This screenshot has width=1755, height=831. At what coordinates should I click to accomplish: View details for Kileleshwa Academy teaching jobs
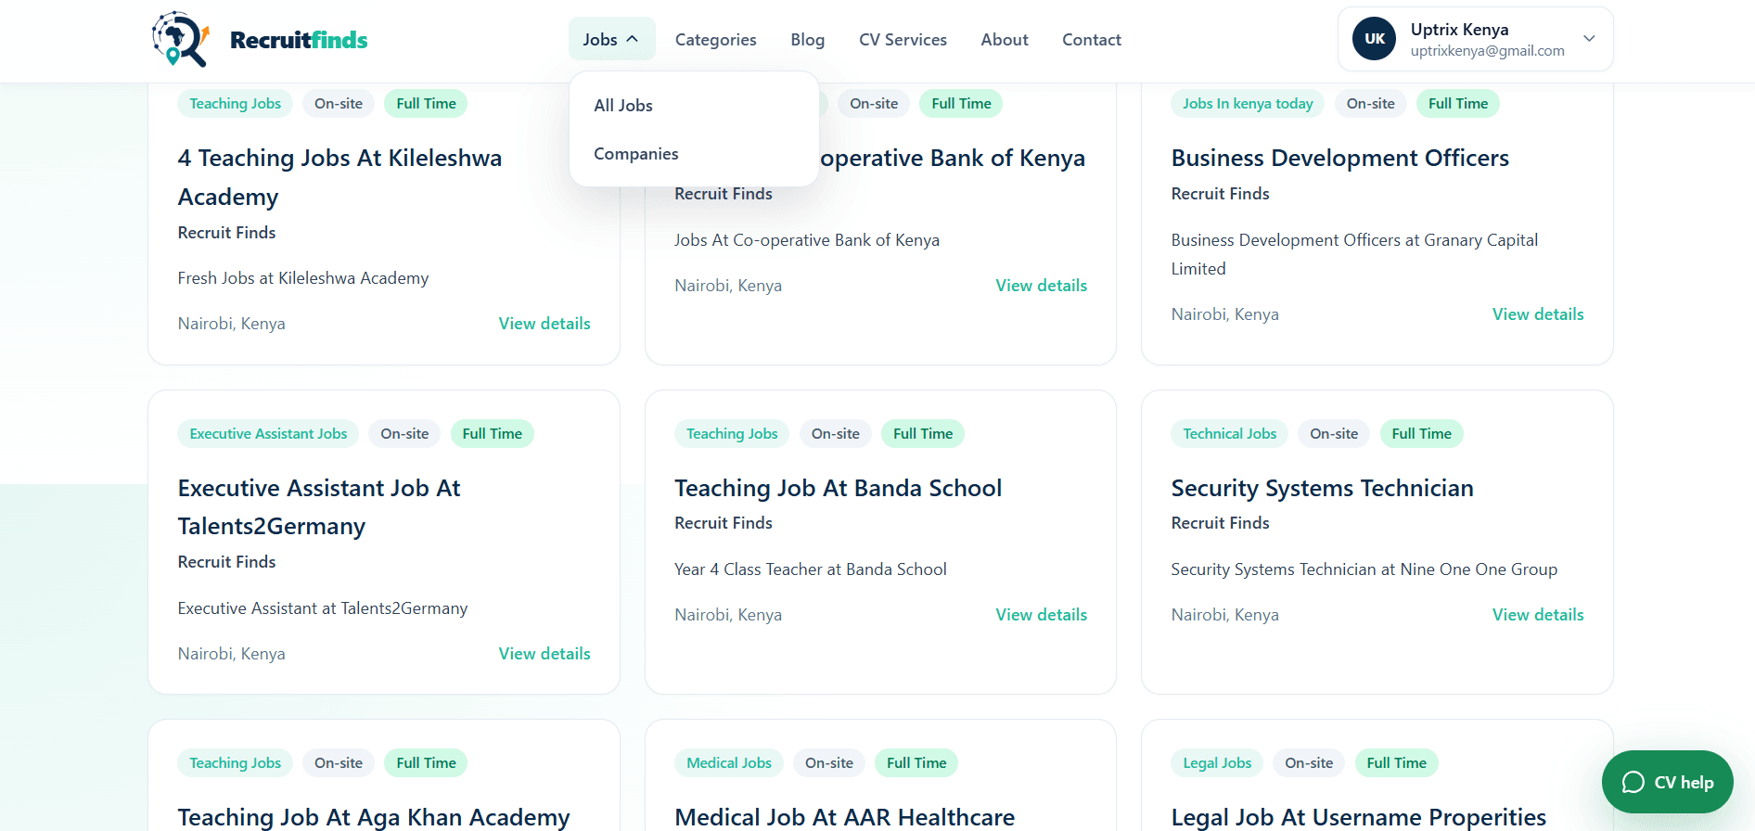point(544,324)
